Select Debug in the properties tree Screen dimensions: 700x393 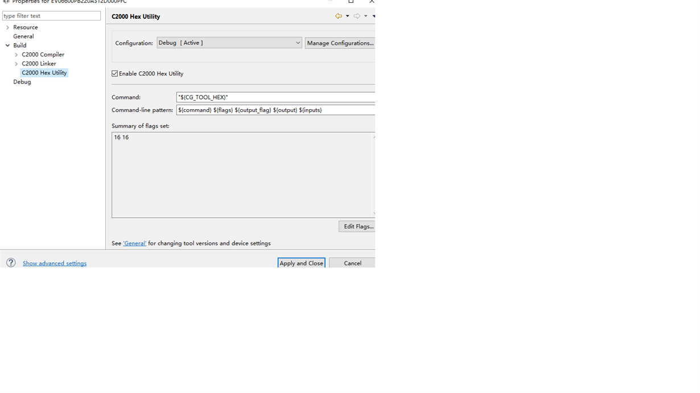(22, 82)
